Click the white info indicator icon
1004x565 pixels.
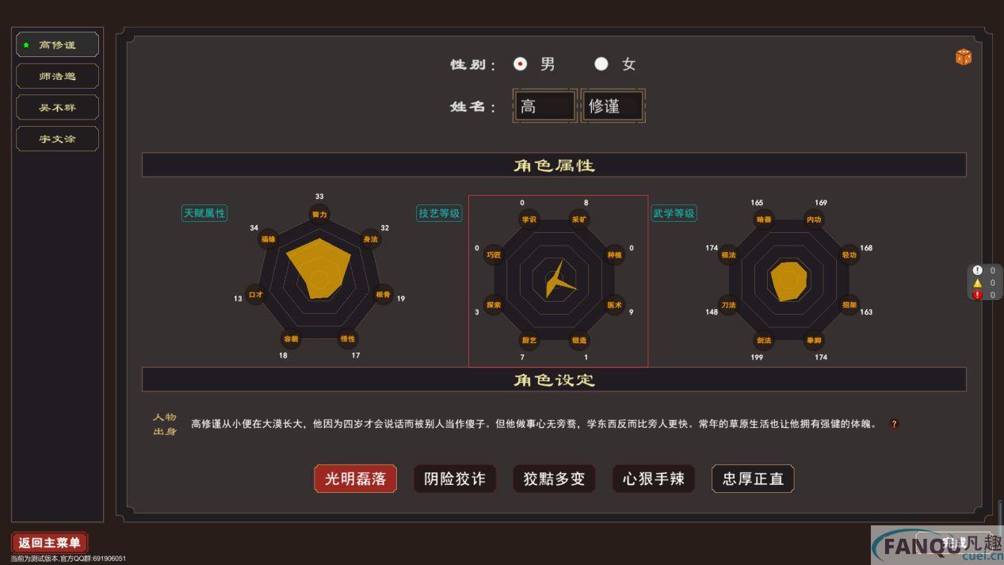[977, 270]
